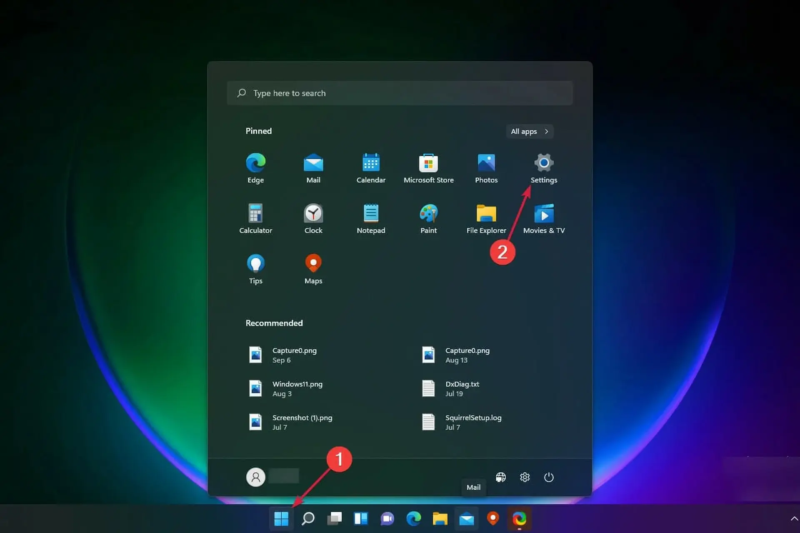Image resolution: width=800 pixels, height=533 pixels.
Task: Click the Start menu search field
Action: 400,93
